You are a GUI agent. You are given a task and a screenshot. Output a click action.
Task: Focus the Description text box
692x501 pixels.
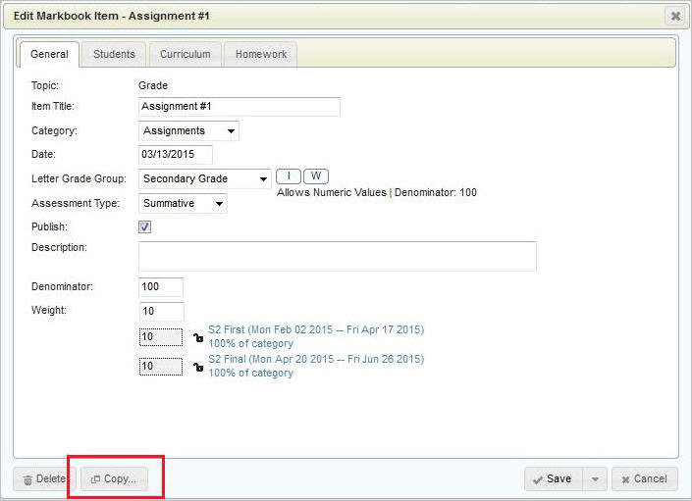pos(337,256)
